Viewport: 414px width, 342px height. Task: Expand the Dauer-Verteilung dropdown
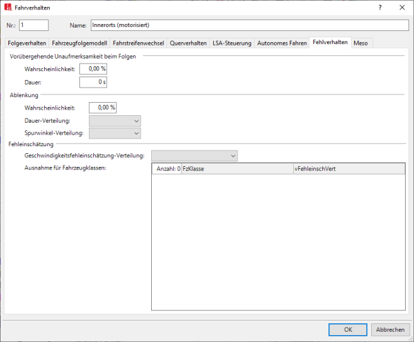pyautogui.click(x=115, y=121)
